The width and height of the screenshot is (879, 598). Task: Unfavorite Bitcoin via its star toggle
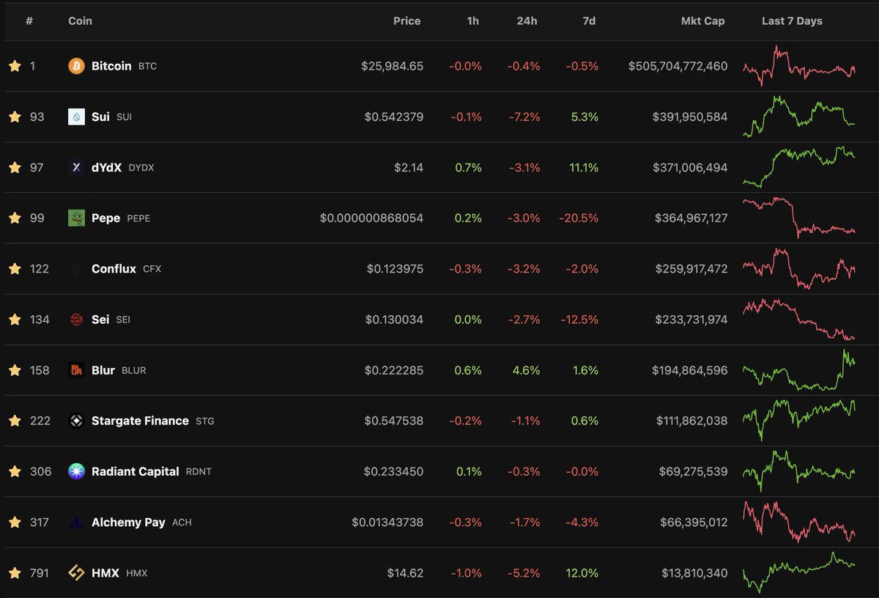click(13, 65)
